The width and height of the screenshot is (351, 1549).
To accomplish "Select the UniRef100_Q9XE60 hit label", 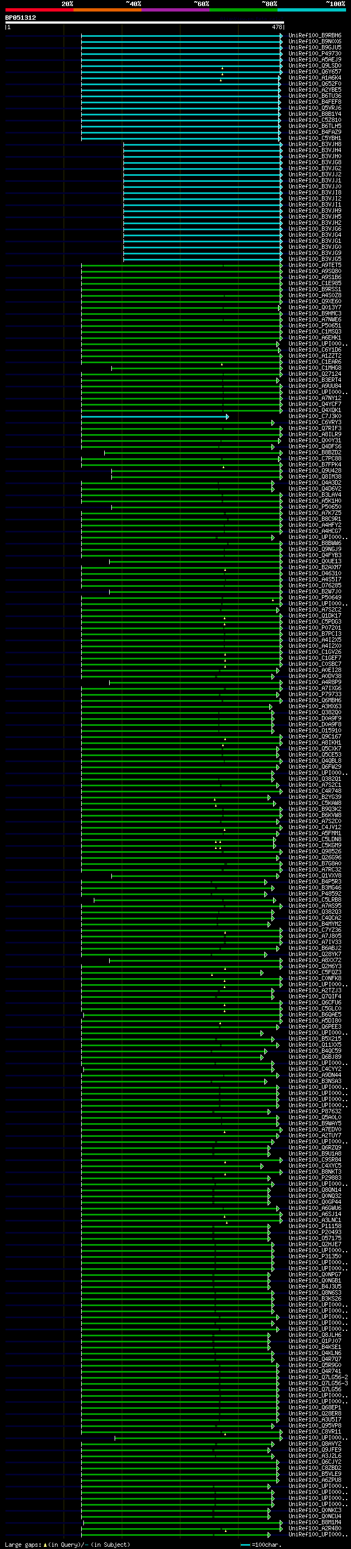I will coord(315,301).
